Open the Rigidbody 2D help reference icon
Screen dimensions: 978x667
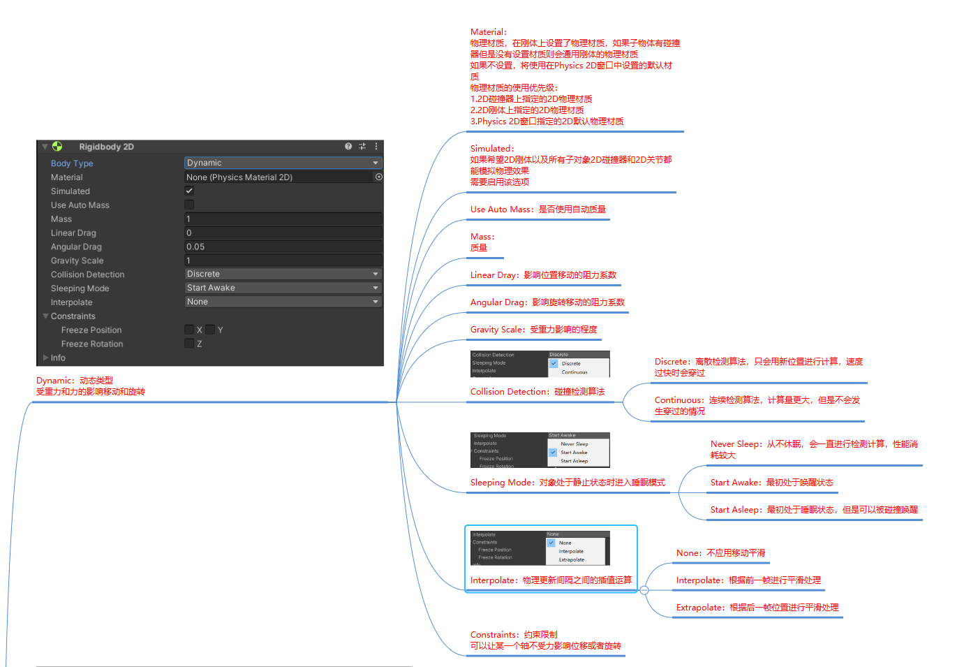(348, 147)
